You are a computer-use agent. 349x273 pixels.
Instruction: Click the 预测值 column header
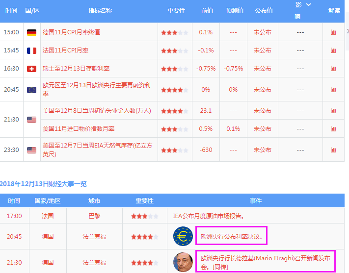coord(235,11)
